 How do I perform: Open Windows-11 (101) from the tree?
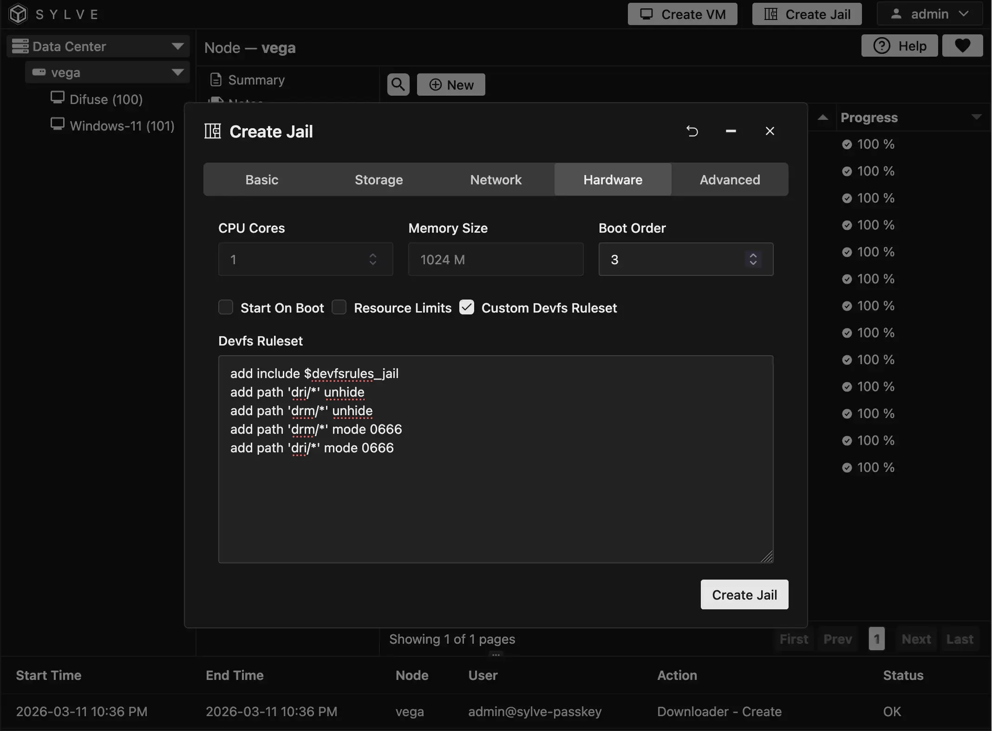[x=122, y=126]
